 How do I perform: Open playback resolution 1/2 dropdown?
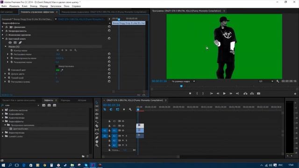pos(266,81)
